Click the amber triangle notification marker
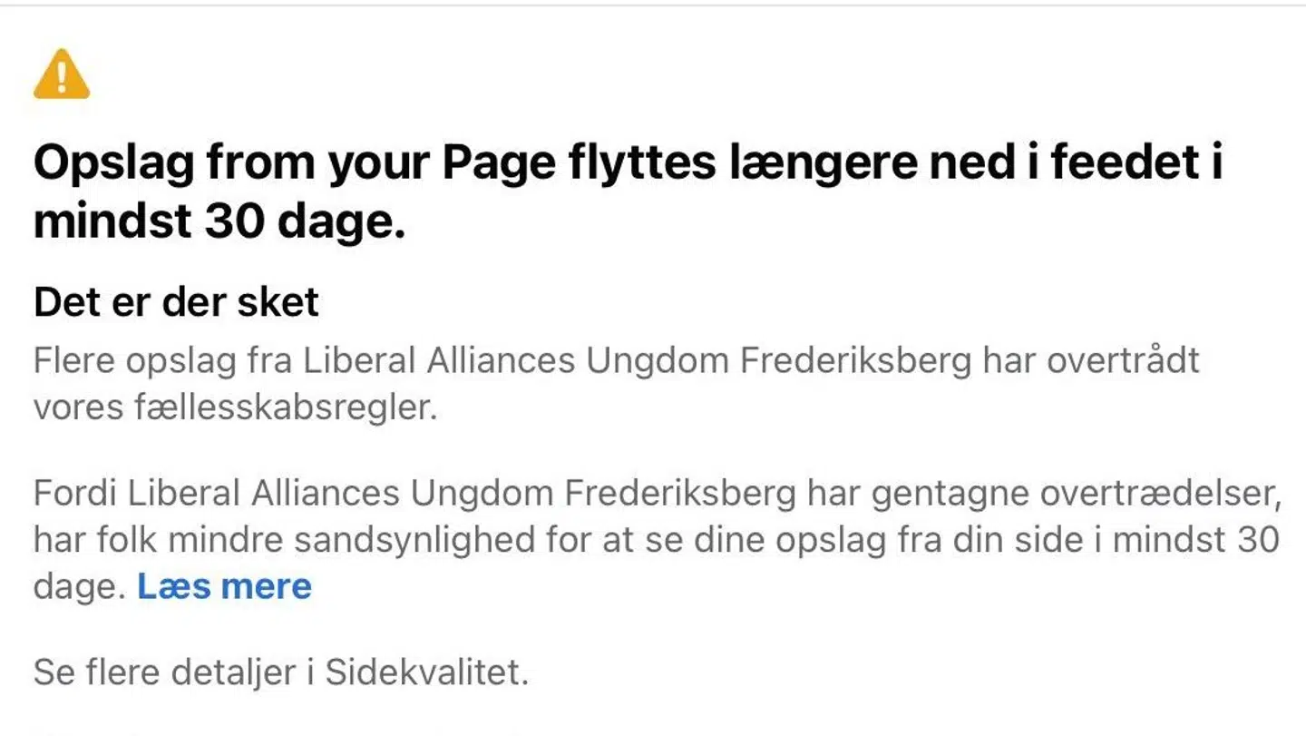This screenshot has height=736, width=1306. point(62,76)
